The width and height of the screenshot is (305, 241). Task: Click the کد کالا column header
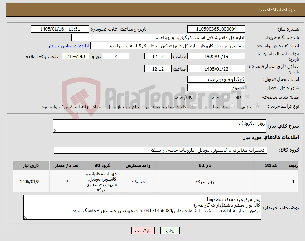coord(271,165)
